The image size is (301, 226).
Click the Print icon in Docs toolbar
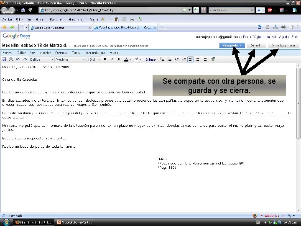pos(11,59)
